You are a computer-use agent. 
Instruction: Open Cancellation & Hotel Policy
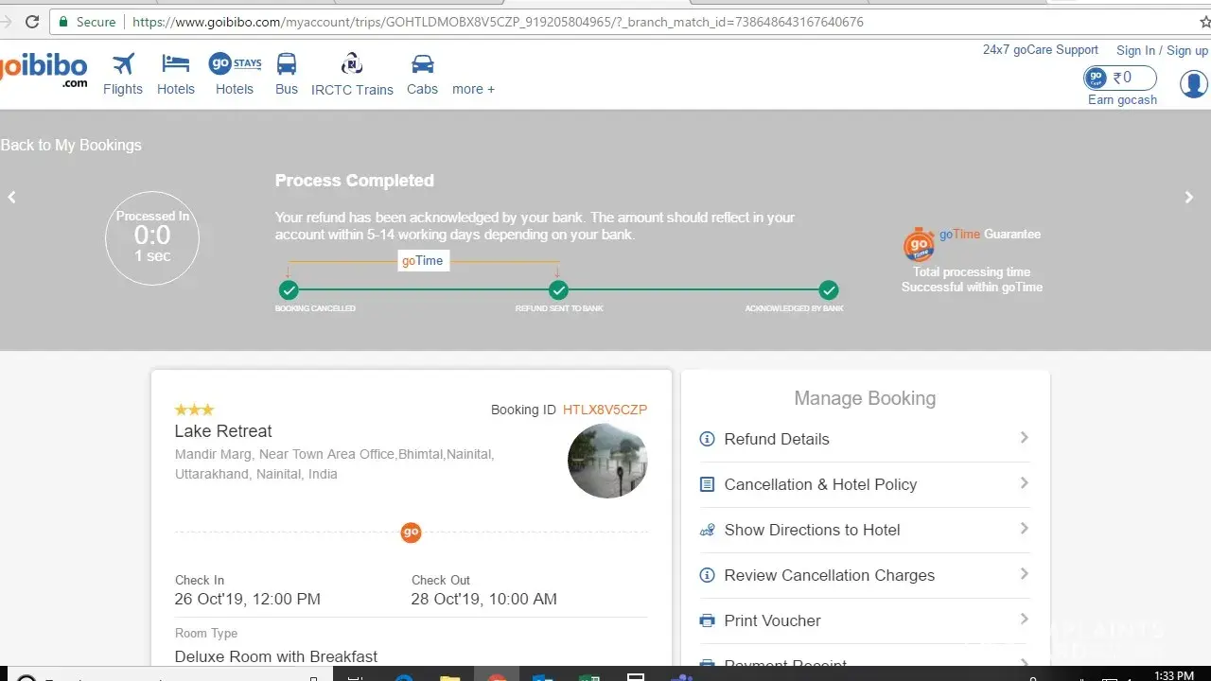pyautogui.click(x=820, y=484)
